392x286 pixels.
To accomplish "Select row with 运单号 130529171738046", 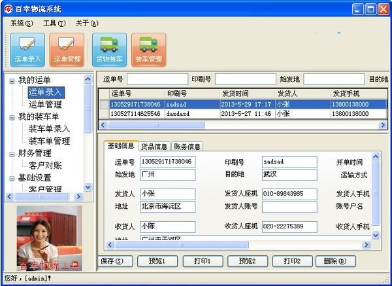I will (x=244, y=104).
